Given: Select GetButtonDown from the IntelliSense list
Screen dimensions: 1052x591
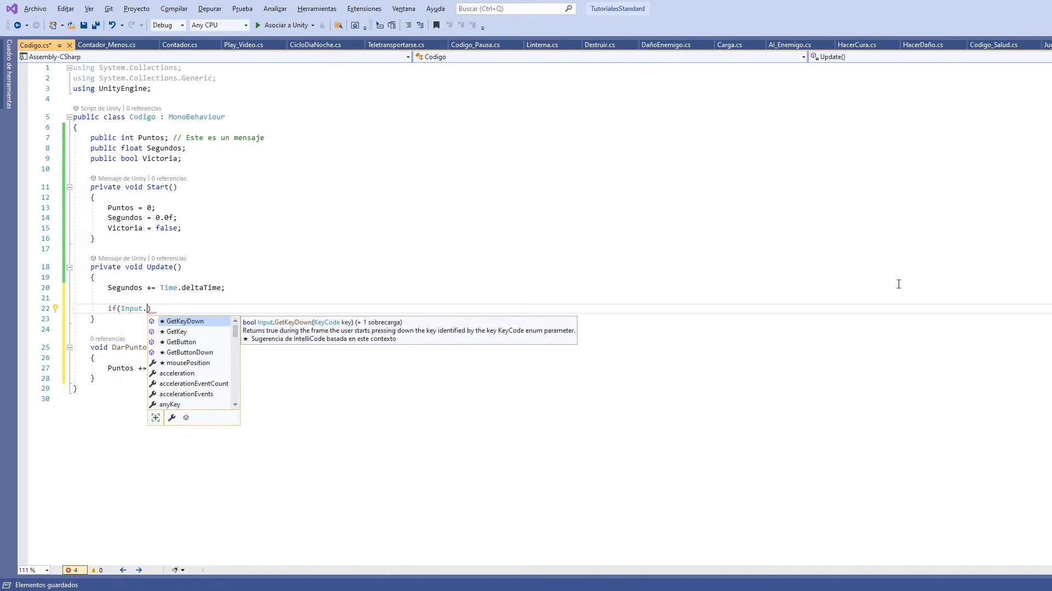Looking at the screenshot, I should (190, 352).
